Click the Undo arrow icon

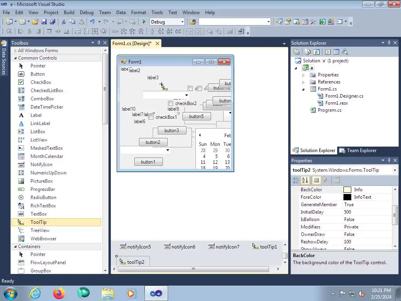tap(92, 22)
